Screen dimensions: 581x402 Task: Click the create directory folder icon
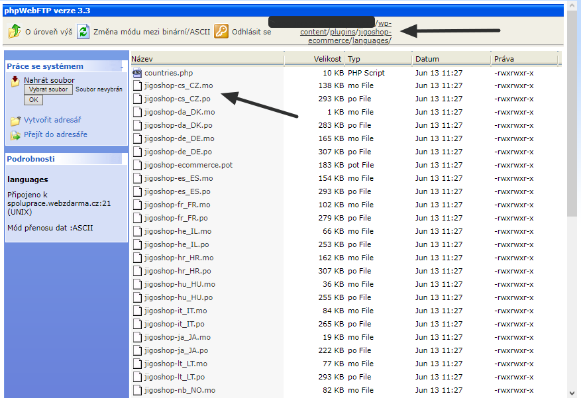(15, 121)
